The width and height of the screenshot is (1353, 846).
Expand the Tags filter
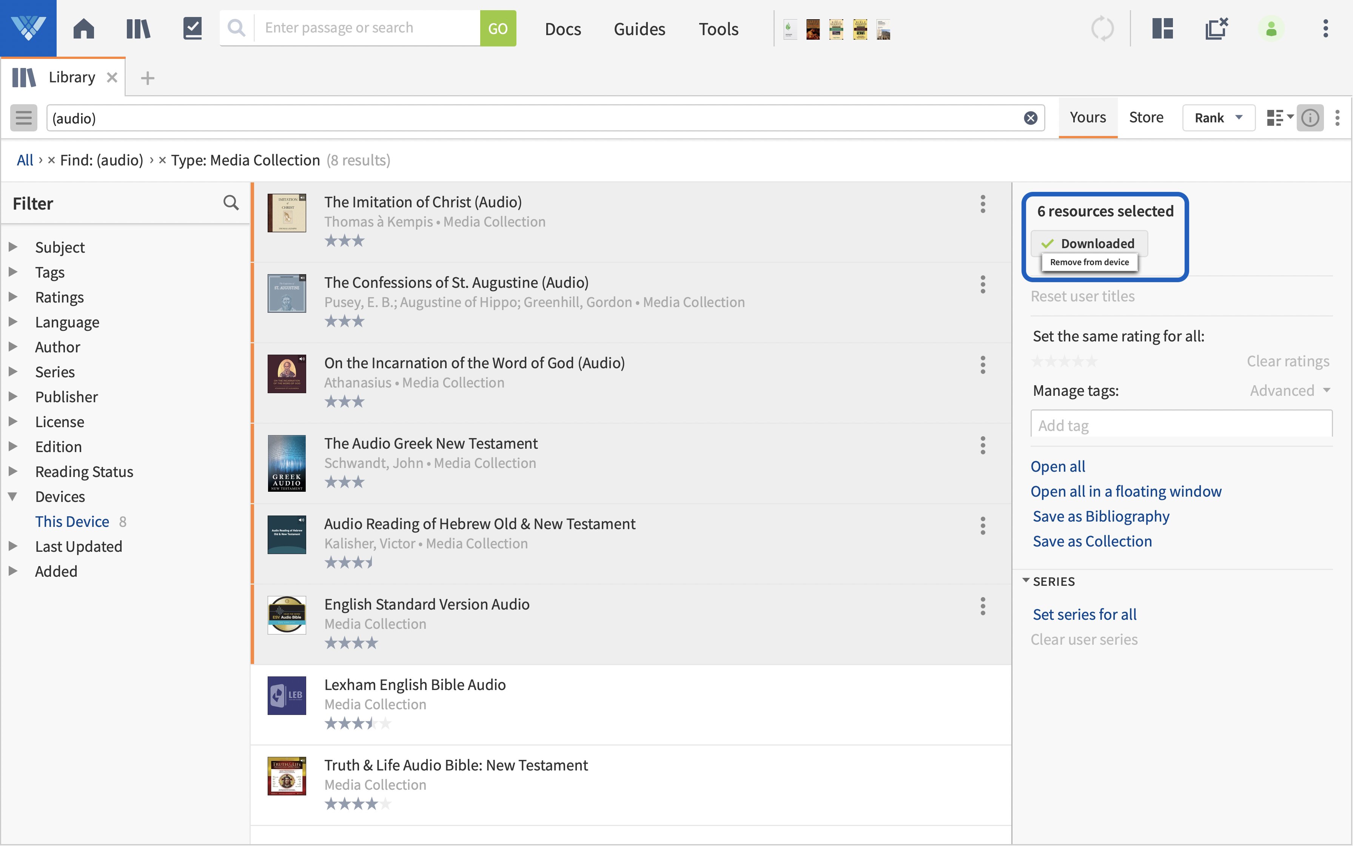click(x=13, y=272)
